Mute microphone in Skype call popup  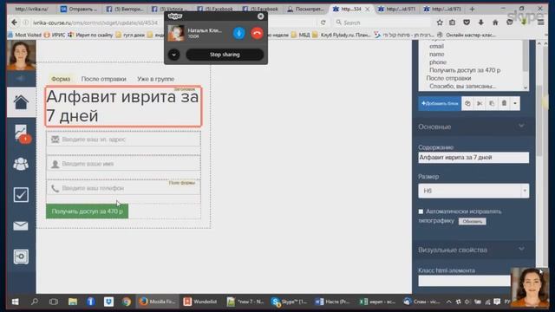pyautogui.click(x=239, y=33)
